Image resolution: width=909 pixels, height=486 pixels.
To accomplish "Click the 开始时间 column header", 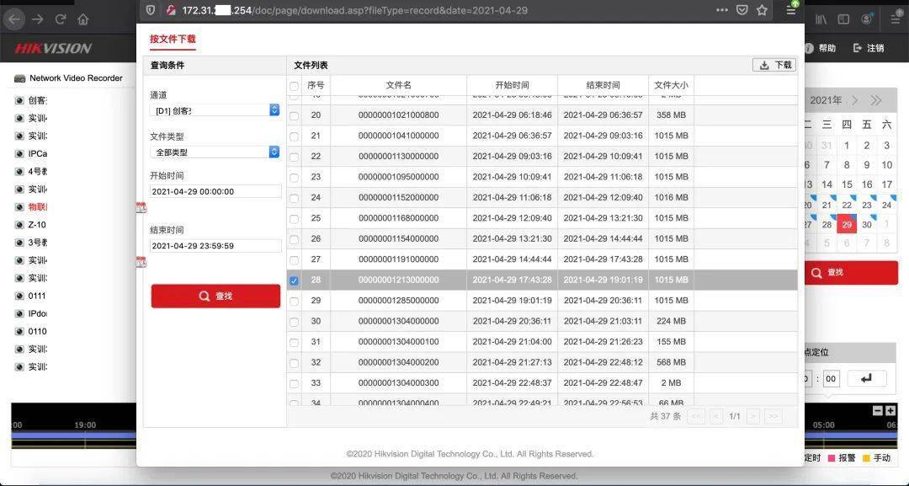I will [x=512, y=85].
